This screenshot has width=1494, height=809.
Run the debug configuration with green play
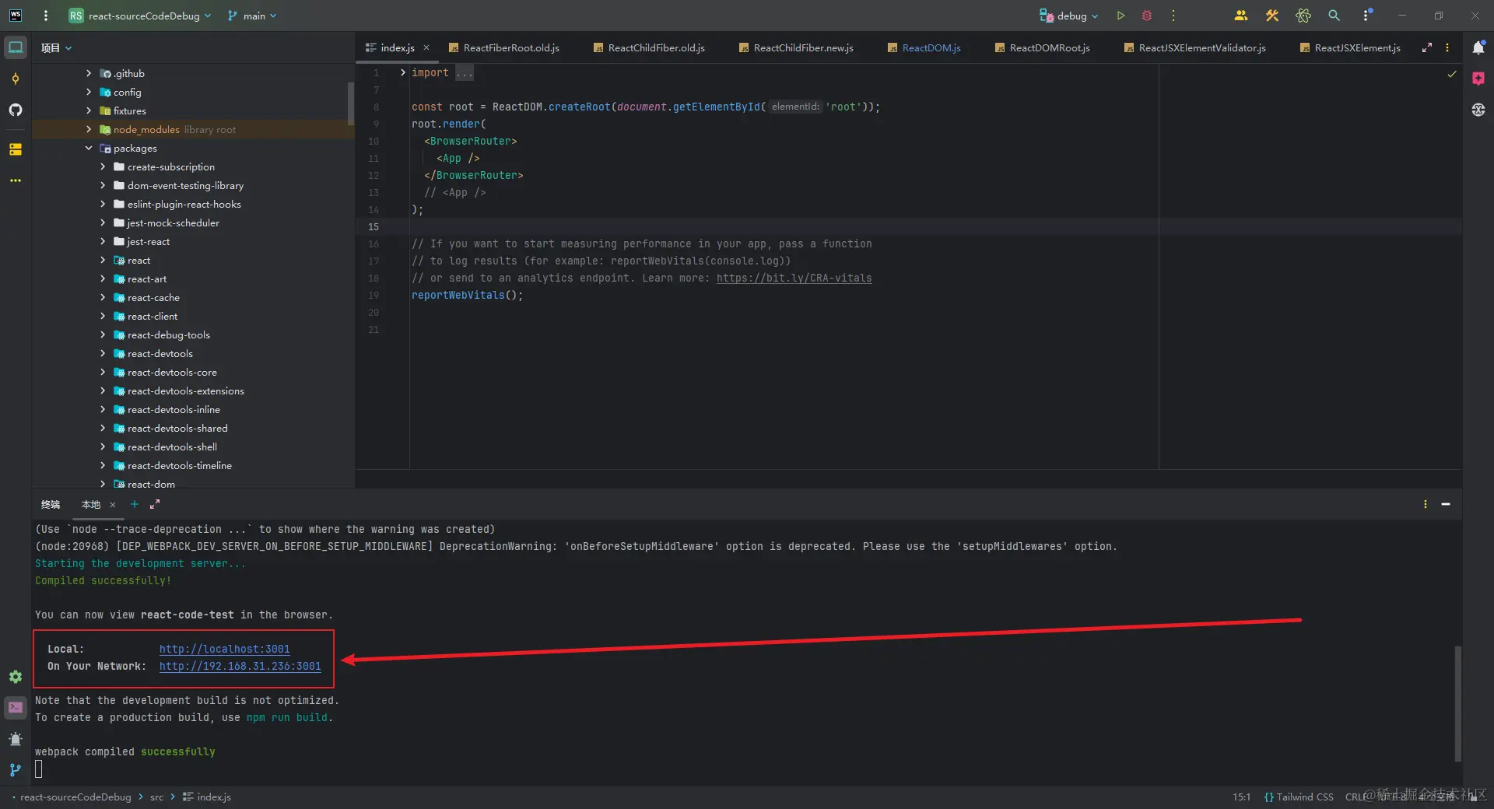click(x=1120, y=16)
